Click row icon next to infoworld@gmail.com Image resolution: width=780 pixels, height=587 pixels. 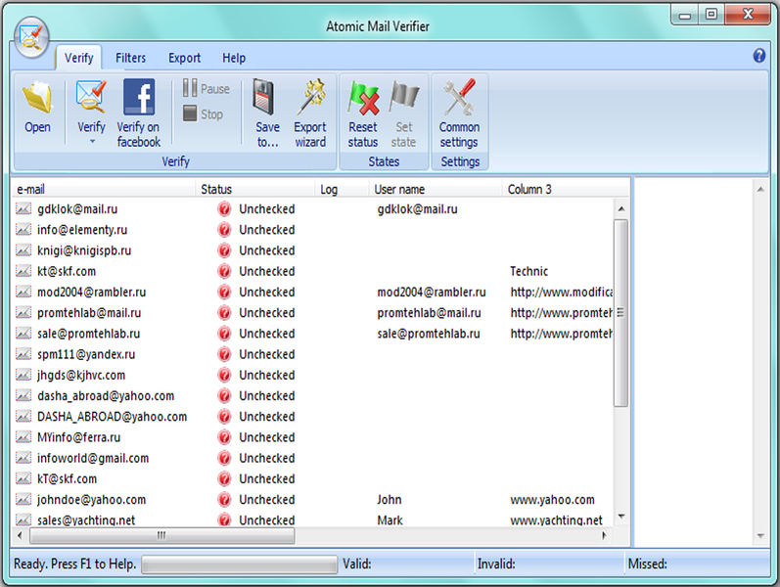23,458
